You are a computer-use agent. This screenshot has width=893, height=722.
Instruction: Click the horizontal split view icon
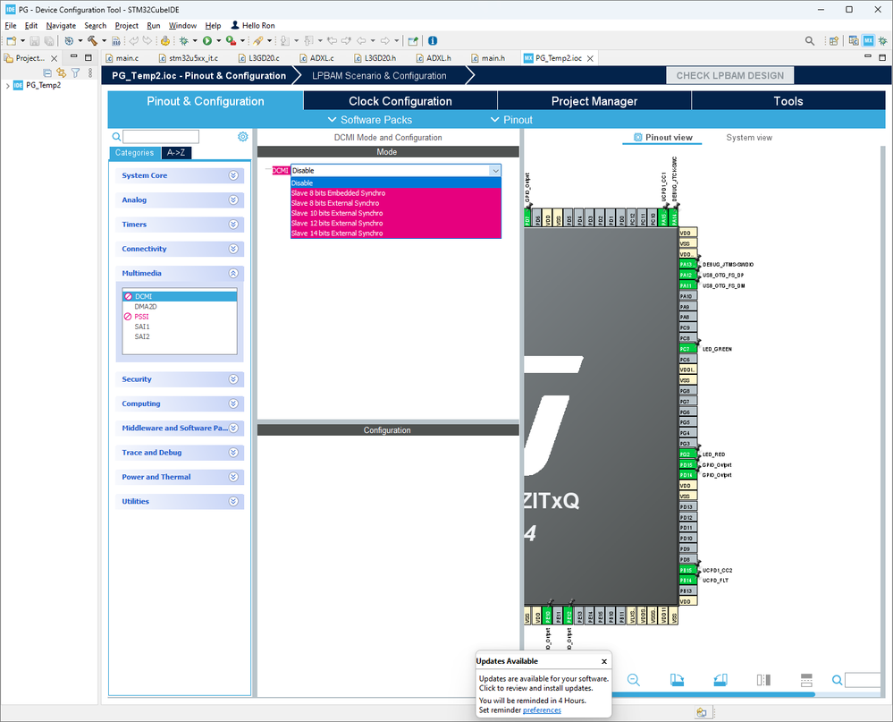tap(806, 679)
